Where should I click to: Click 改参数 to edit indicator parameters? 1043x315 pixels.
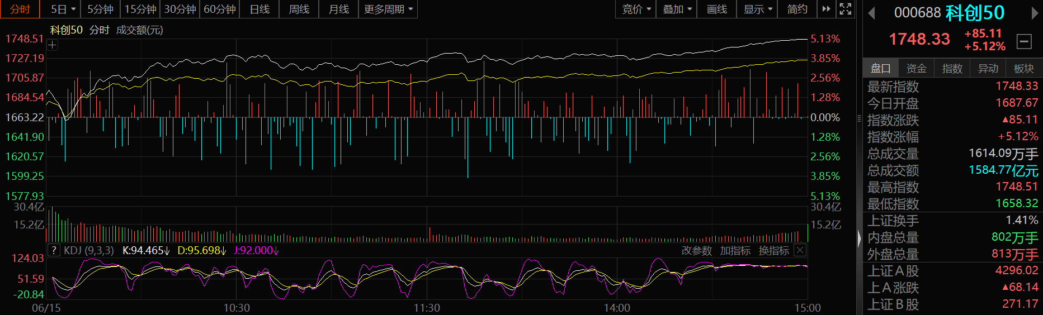click(x=696, y=251)
